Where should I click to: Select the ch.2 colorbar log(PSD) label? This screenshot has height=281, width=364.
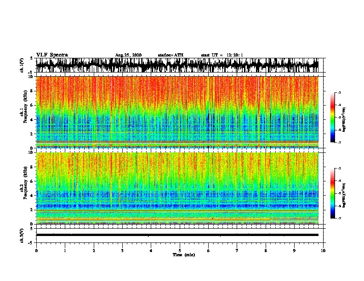[344, 195]
